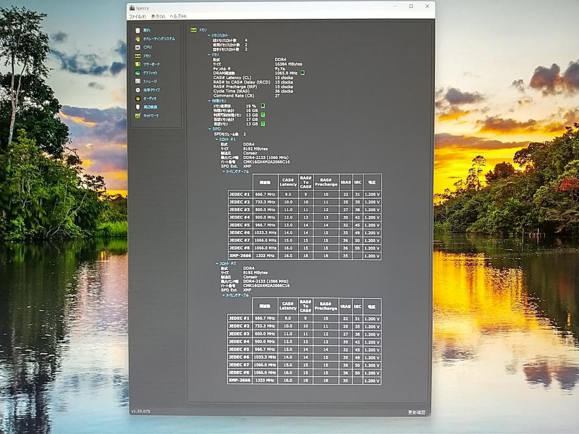The height and width of the screenshot is (434, 579).
Task: Click the green indicator beside DRAM frequency
Action: click(302, 72)
